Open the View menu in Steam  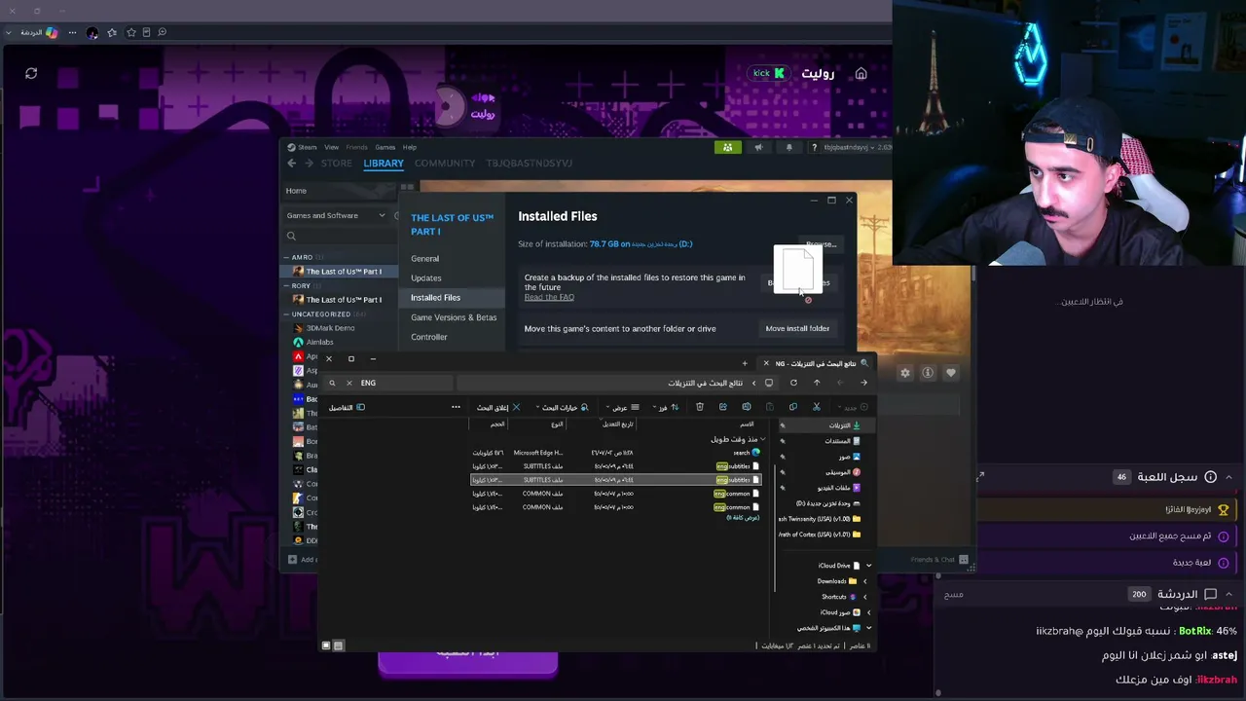[x=331, y=147]
